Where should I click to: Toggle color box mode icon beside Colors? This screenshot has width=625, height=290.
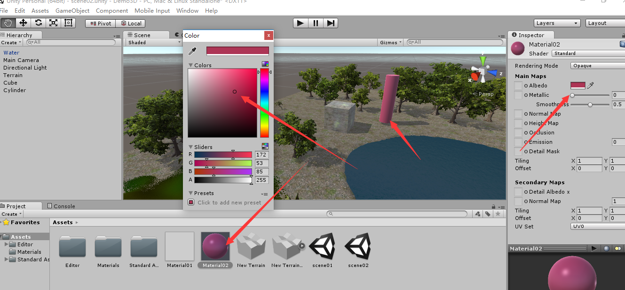(265, 64)
